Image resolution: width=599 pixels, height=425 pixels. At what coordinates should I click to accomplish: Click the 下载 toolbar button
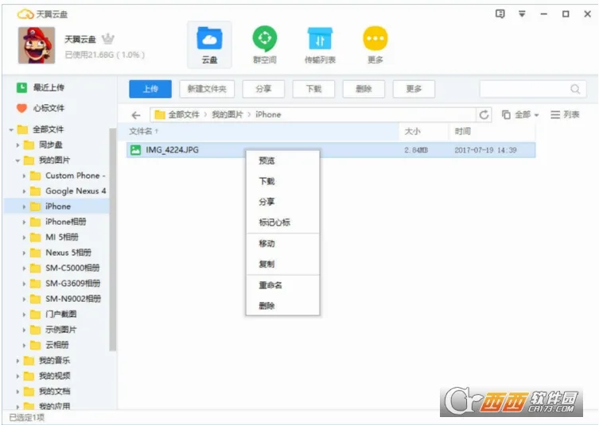(x=313, y=89)
